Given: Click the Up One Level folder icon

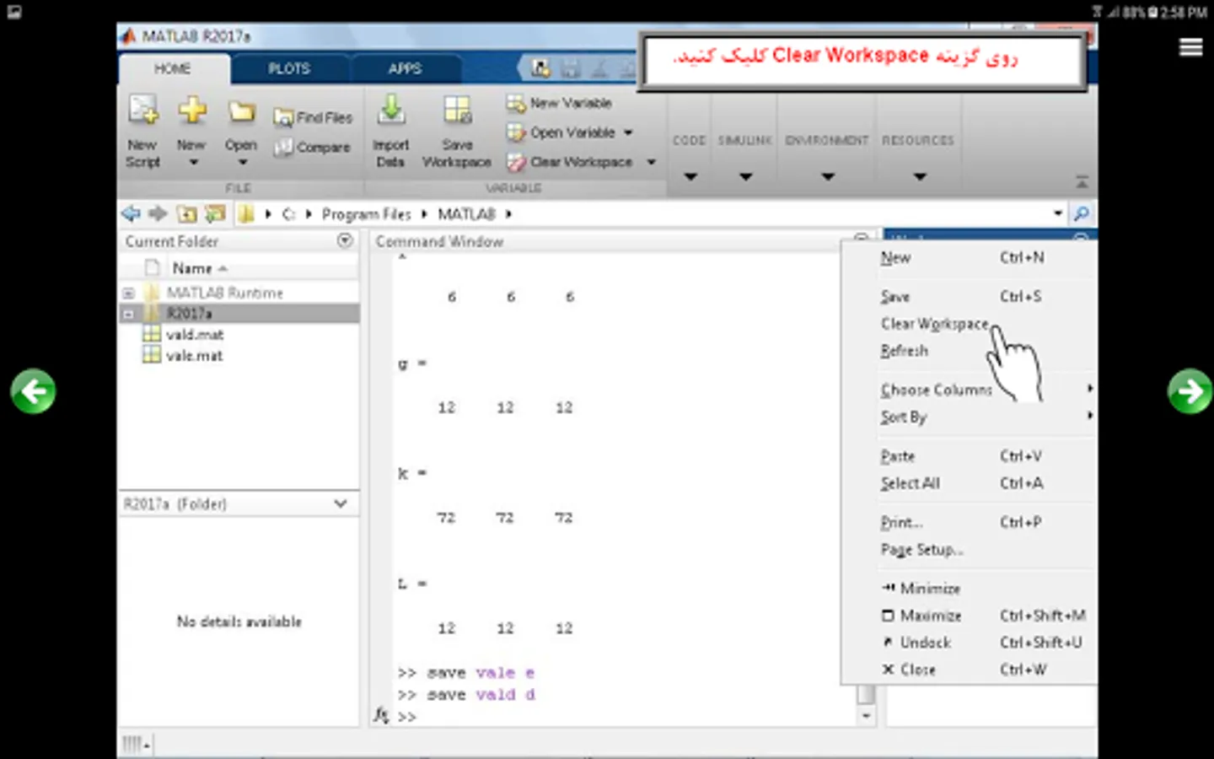Looking at the screenshot, I should tap(187, 214).
